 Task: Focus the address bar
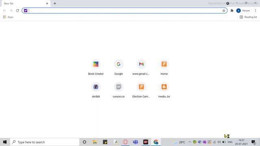(x=125, y=11)
